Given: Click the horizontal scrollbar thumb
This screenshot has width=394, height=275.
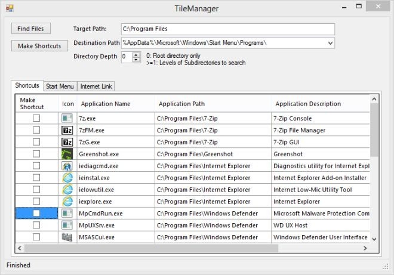Looking at the screenshot, I should coord(151,248).
